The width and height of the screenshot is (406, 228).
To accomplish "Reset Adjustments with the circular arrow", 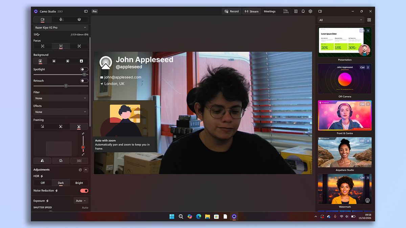I will (x=80, y=170).
